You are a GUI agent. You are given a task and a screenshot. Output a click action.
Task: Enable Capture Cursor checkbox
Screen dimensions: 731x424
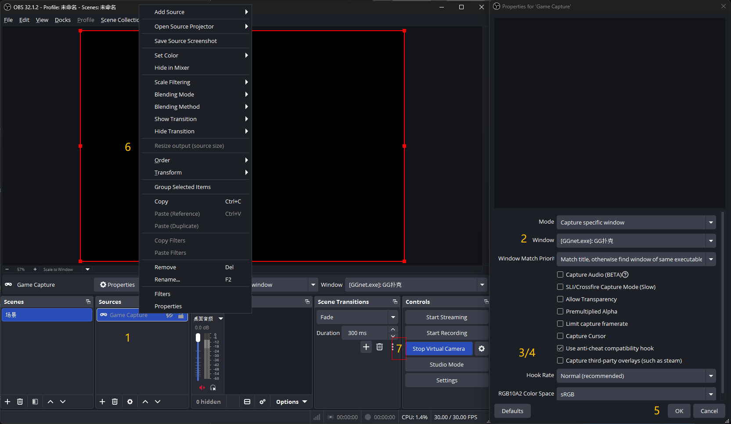click(x=560, y=336)
